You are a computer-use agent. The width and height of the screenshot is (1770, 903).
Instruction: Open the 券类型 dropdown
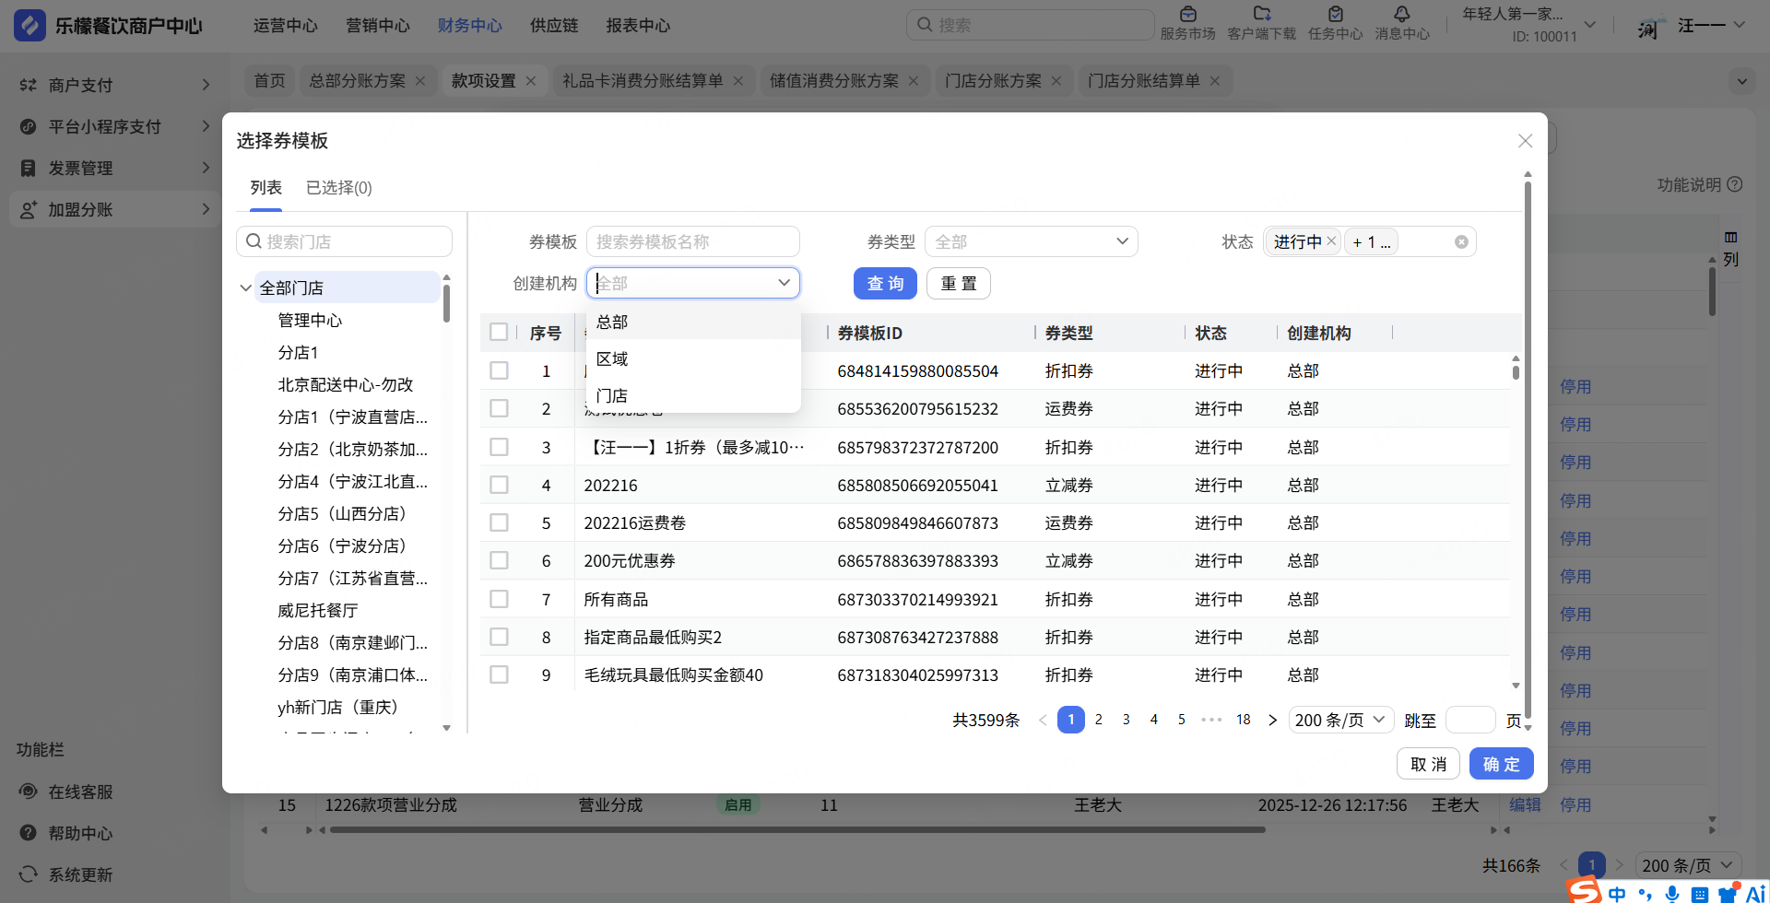pos(1031,242)
